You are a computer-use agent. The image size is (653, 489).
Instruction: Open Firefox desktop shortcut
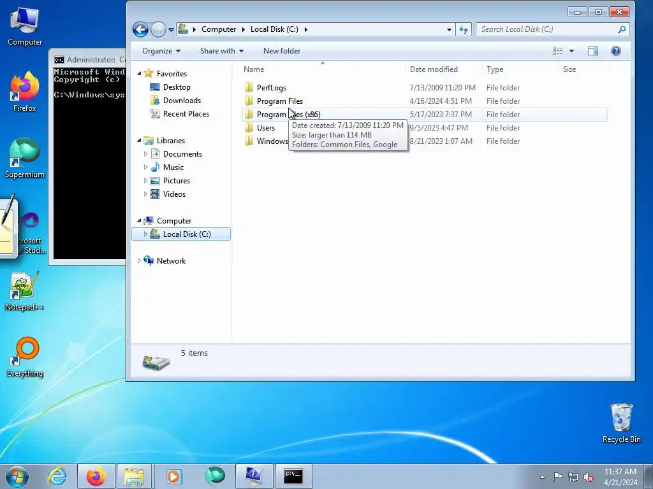[x=25, y=92]
